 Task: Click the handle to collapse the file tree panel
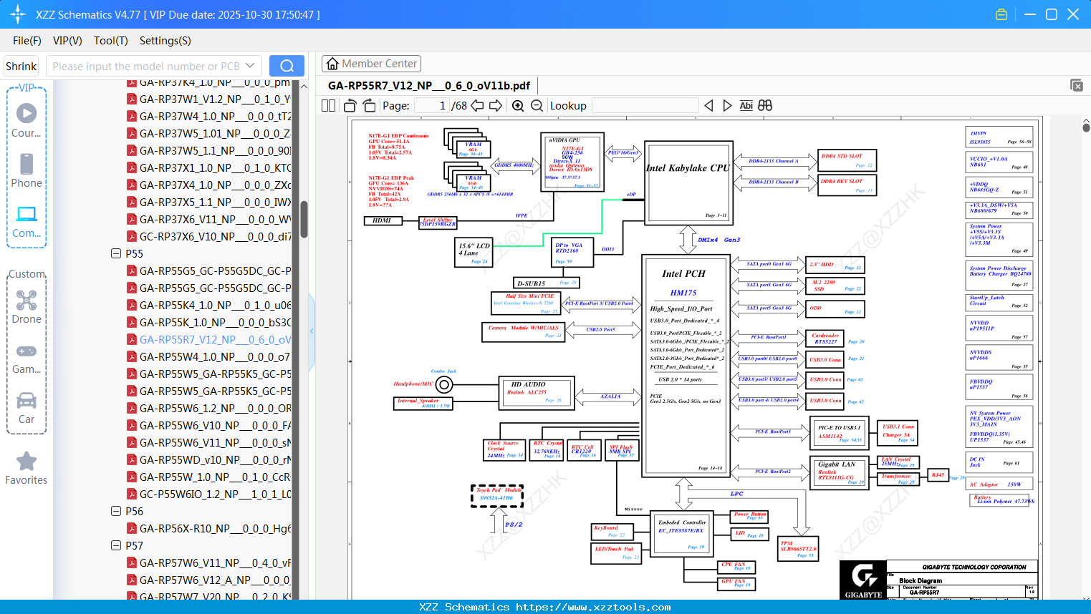point(312,331)
